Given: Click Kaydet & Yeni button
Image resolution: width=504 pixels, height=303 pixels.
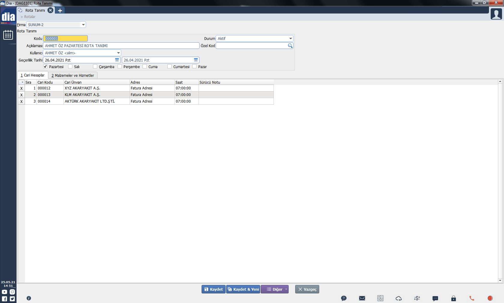Looking at the screenshot, I should [x=243, y=289].
